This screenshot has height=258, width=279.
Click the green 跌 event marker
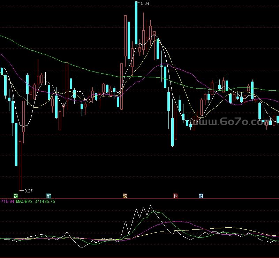tap(16, 196)
